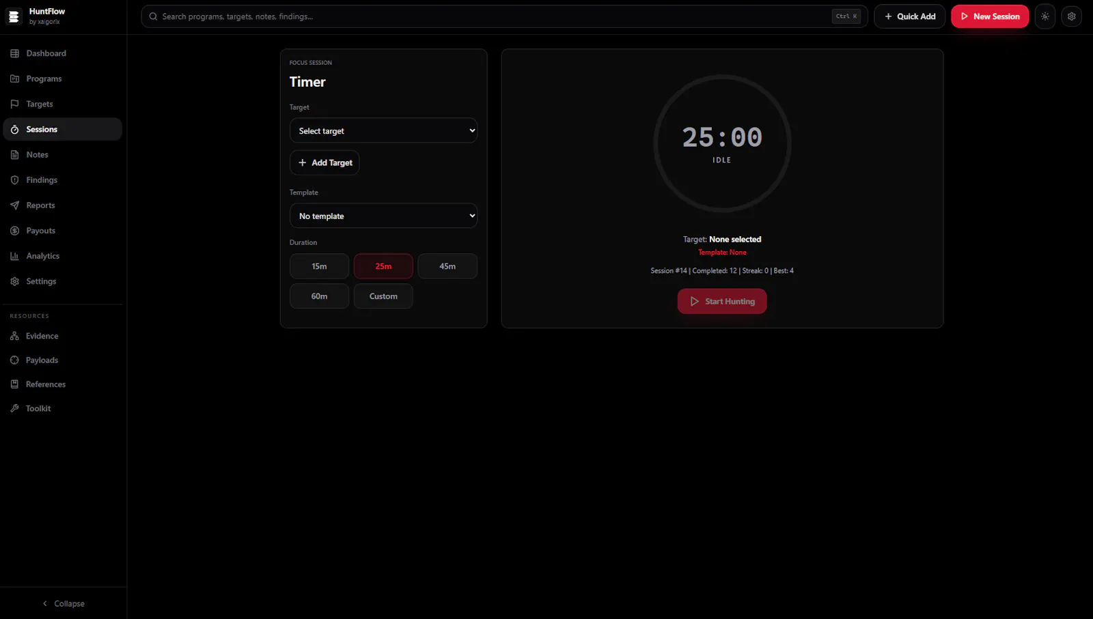Click 'by xaigorix' subtitle text
1093x619 pixels.
click(x=44, y=22)
